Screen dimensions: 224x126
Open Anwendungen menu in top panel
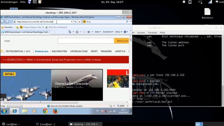[x=9, y=2]
